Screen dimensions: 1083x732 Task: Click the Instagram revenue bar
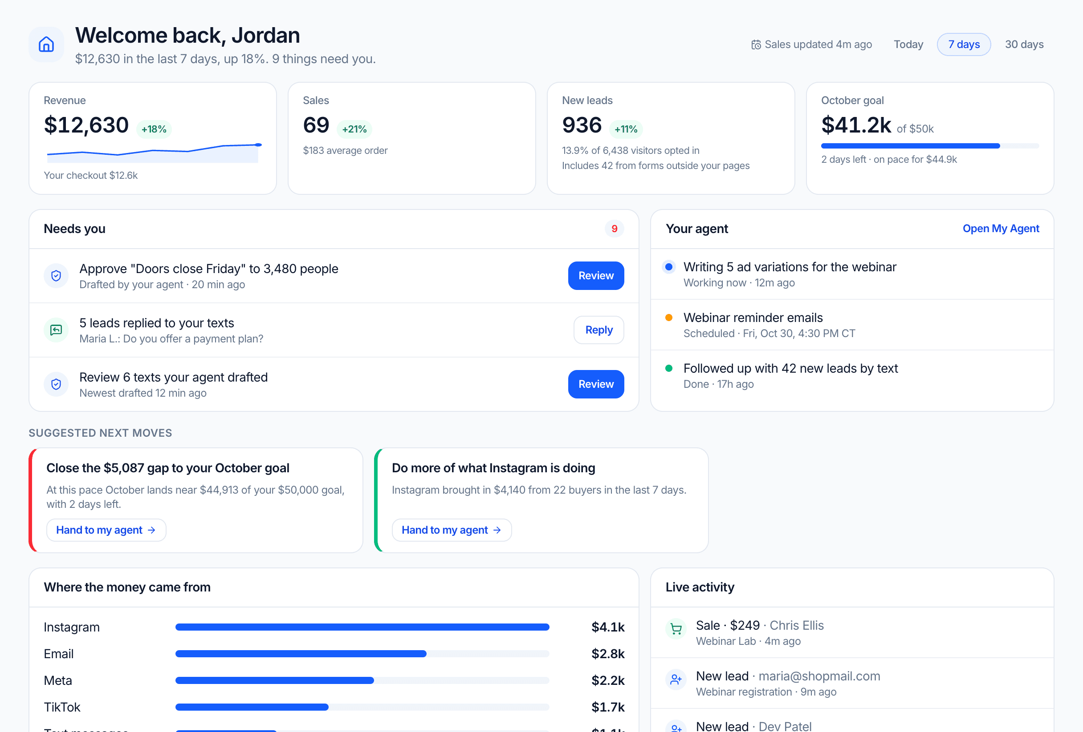[362, 627]
